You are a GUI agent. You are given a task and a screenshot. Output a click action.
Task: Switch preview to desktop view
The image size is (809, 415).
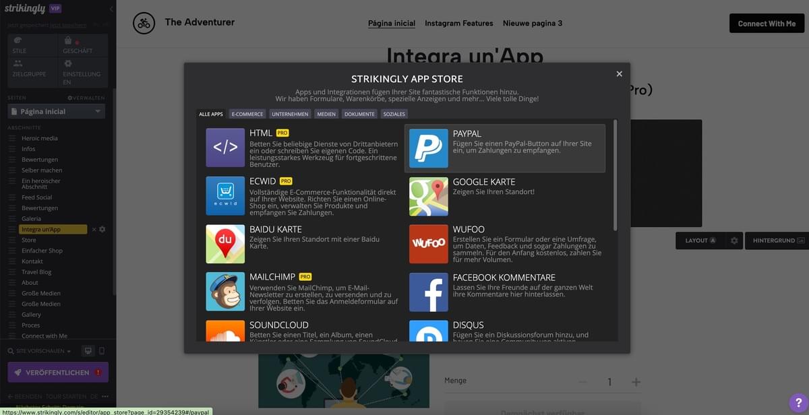(x=87, y=351)
